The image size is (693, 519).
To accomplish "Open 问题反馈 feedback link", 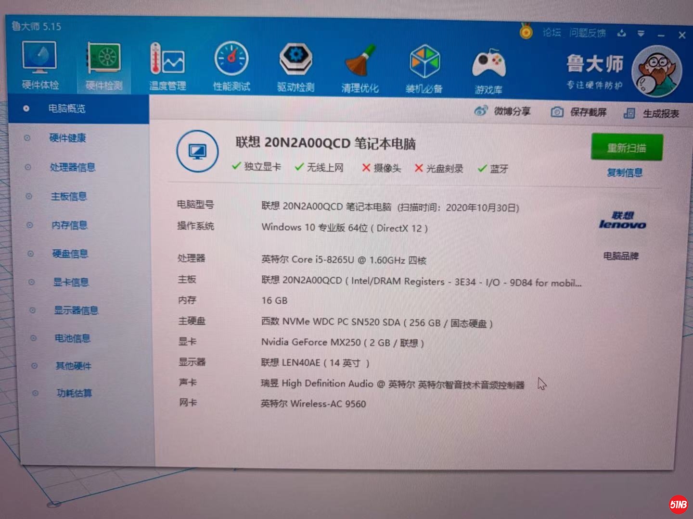I will point(587,33).
